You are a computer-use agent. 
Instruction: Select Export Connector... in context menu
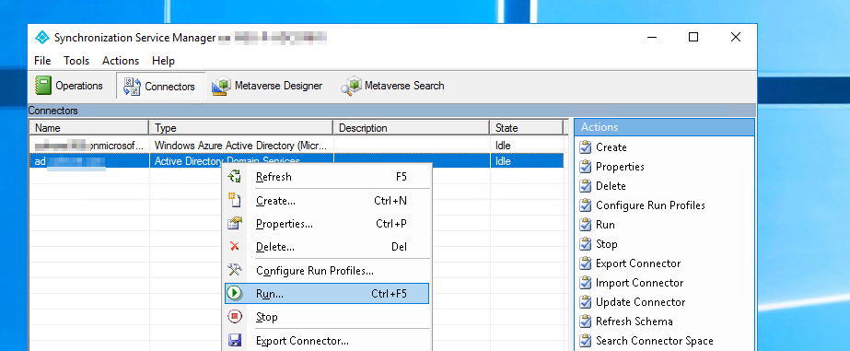(326, 341)
